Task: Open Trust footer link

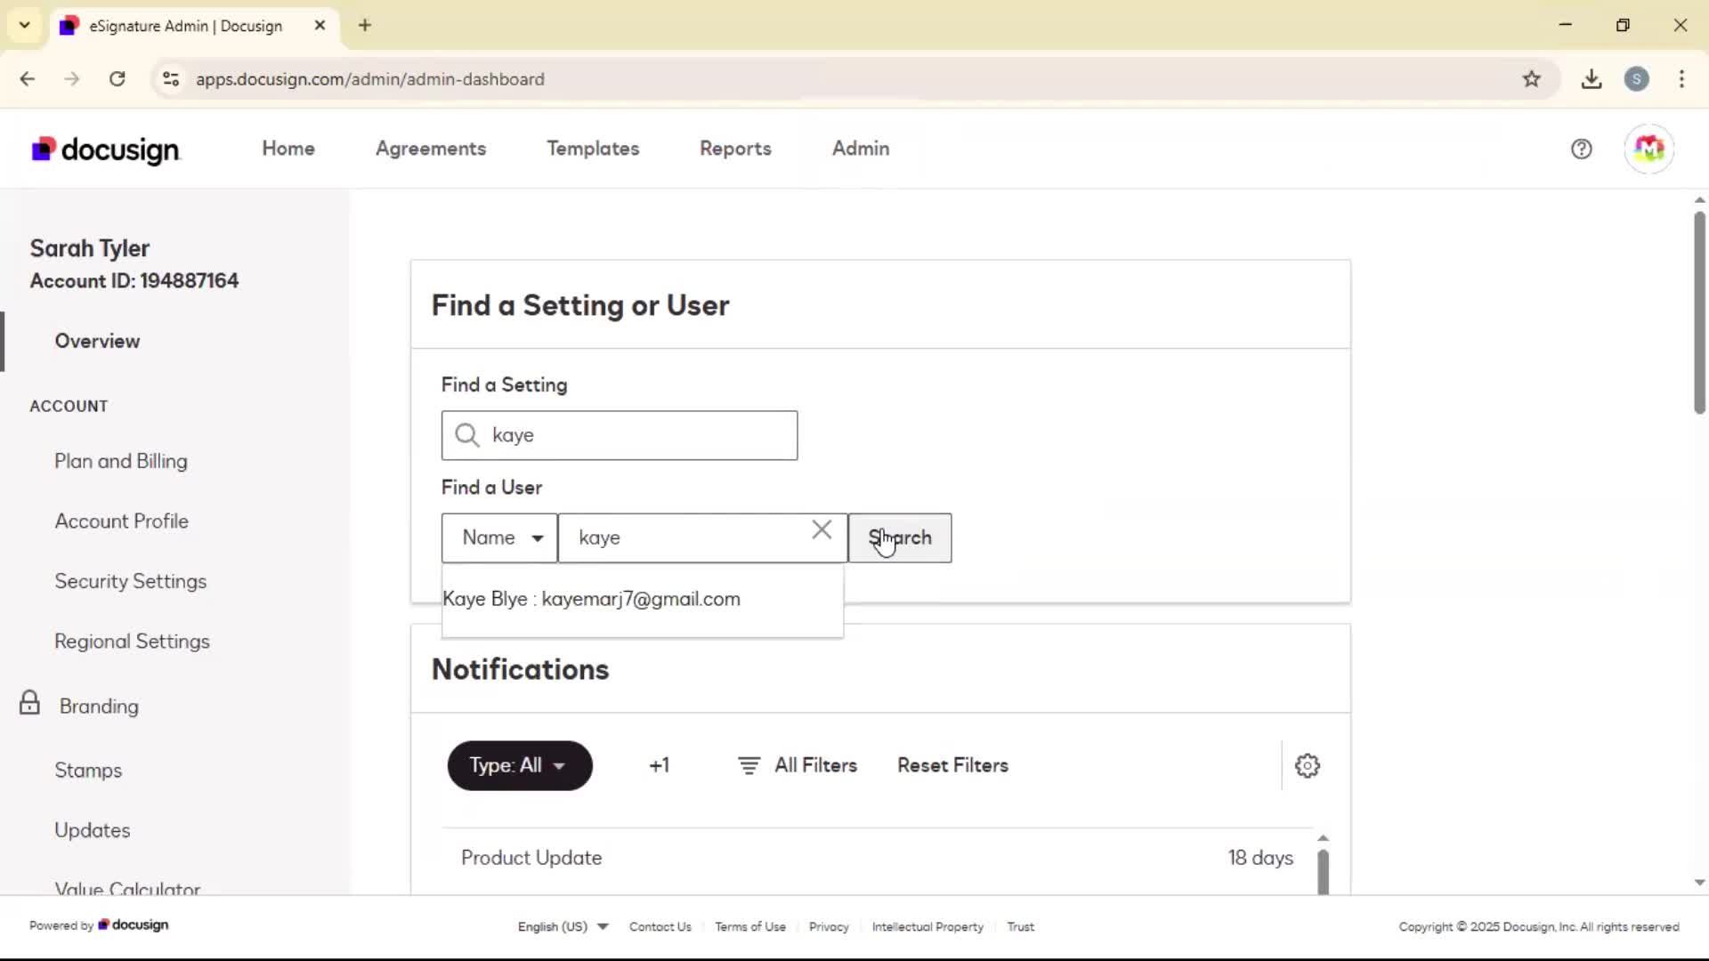Action: click(1020, 927)
